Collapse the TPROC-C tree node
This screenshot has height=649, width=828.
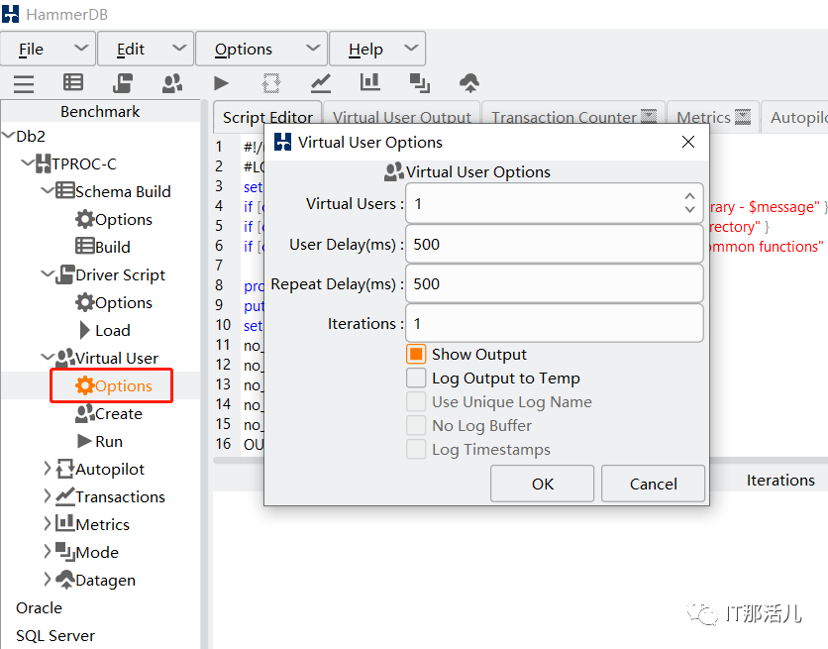tap(28, 163)
